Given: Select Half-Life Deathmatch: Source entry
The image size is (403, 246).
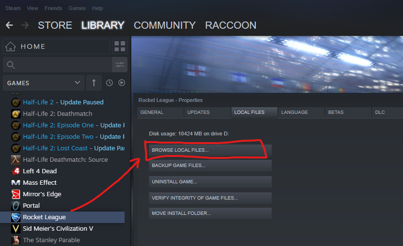Looking at the screenshot, I should pyautogui.click(x=65, y=160).
